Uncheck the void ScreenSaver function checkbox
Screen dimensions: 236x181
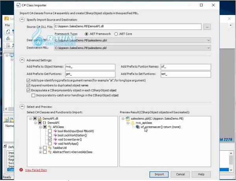pyautogui.click(x=50, y=139)
